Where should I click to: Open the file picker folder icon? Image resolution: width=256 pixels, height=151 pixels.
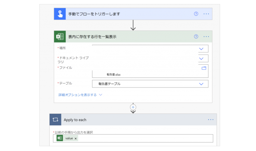(x=204, y=68)
